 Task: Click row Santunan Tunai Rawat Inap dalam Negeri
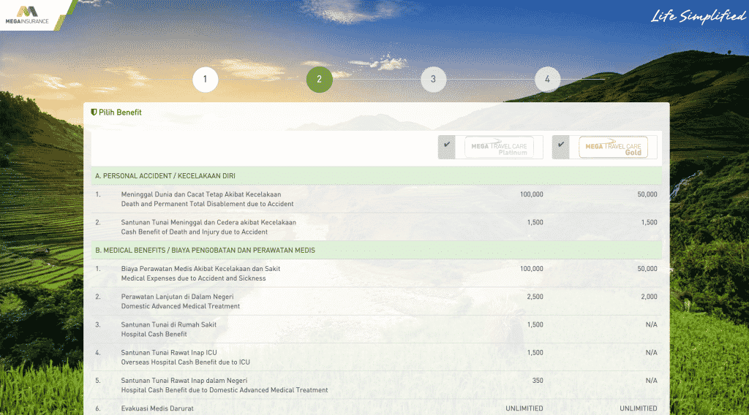(377, 385)
